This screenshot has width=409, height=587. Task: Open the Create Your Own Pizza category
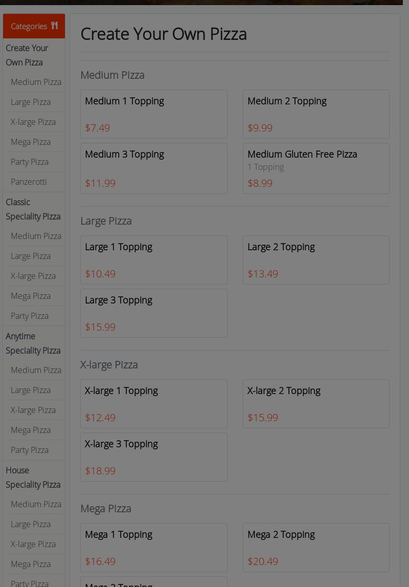[27, 55]
